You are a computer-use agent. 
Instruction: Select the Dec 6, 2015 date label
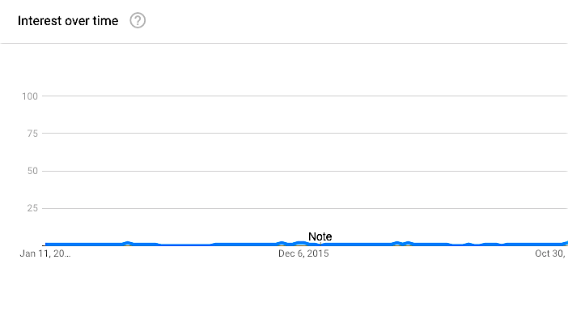coord(303,253)
